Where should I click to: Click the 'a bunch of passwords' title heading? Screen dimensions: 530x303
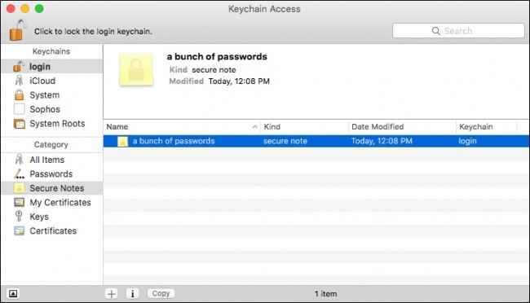pyautogui.click(x=217, y=56)
